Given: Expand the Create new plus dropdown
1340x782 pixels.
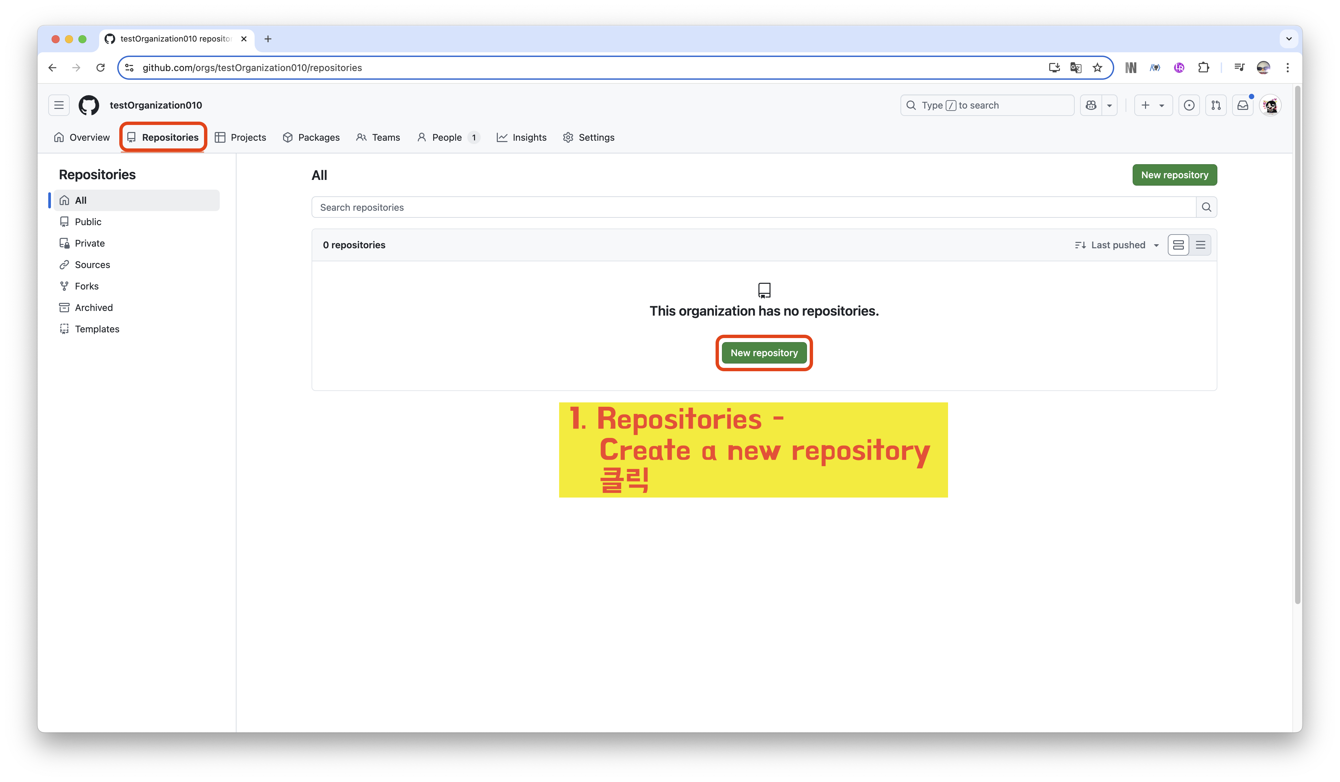Looking at the screenshot, I should point(1153,105).
